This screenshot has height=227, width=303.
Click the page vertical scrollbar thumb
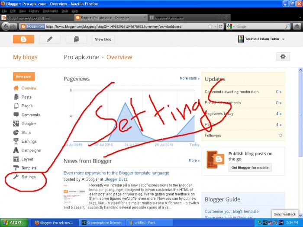[300, 115]
